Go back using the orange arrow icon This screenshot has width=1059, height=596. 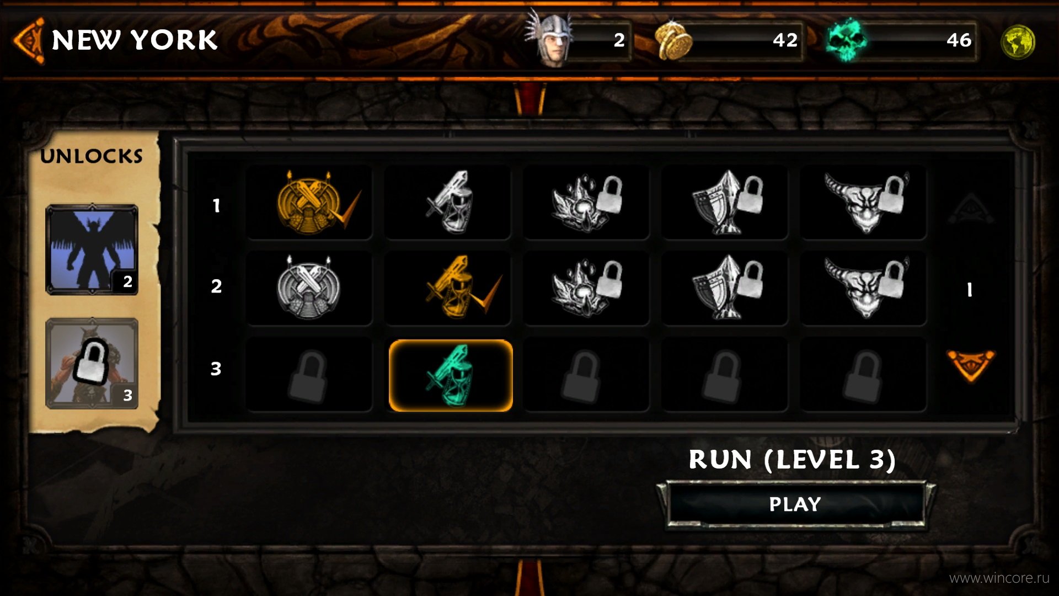(29, 40)
